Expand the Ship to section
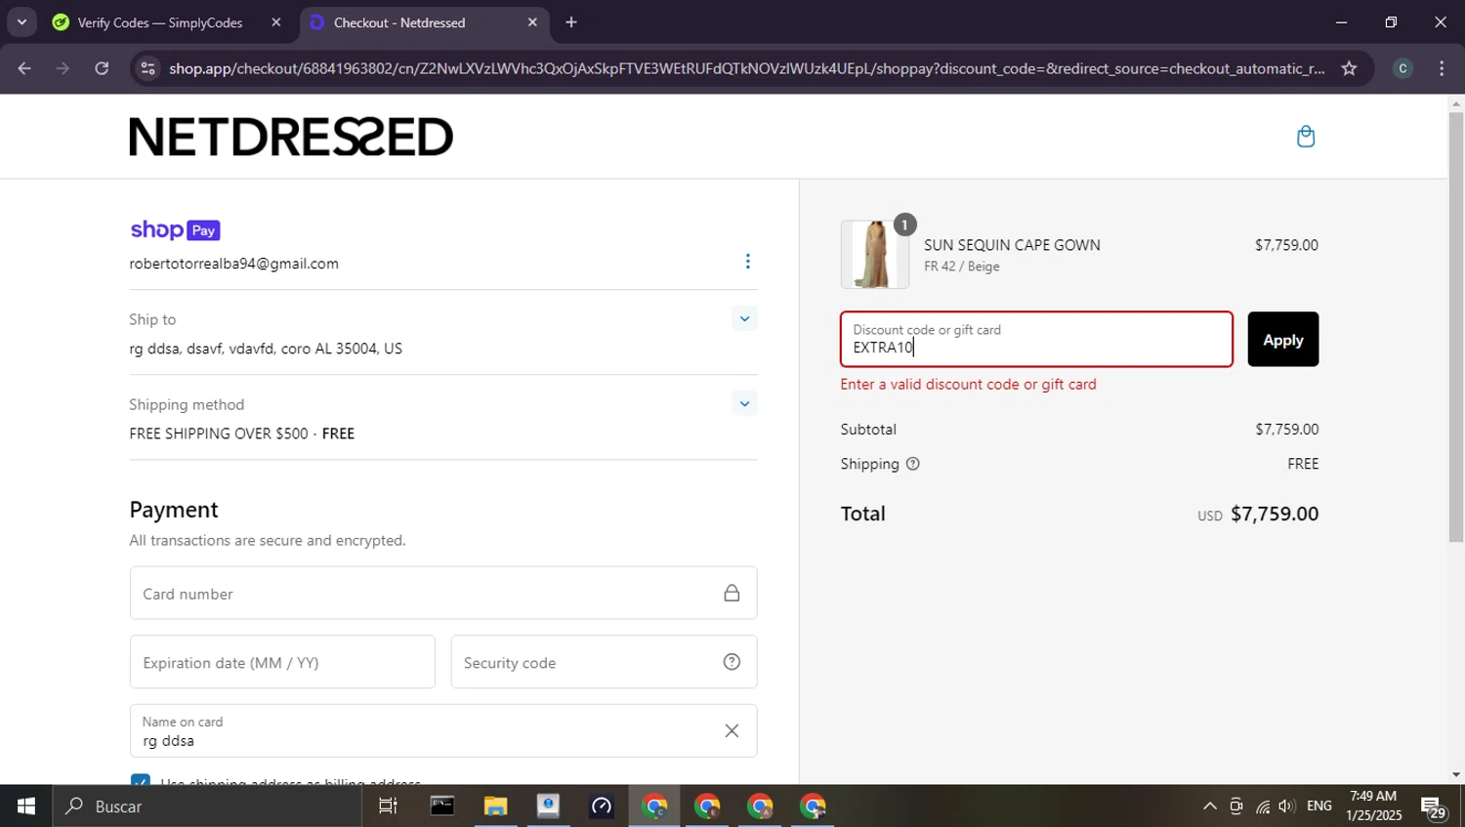The height and width of the screenshot is (827, 1465). point(744,318)
